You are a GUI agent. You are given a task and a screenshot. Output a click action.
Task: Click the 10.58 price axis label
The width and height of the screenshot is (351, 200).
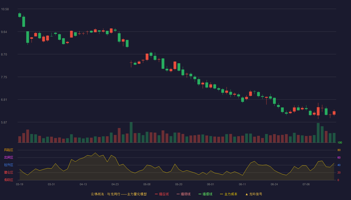tap(5, 9)
